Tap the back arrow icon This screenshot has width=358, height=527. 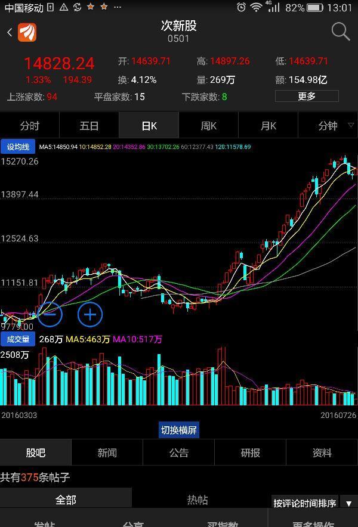10,33
